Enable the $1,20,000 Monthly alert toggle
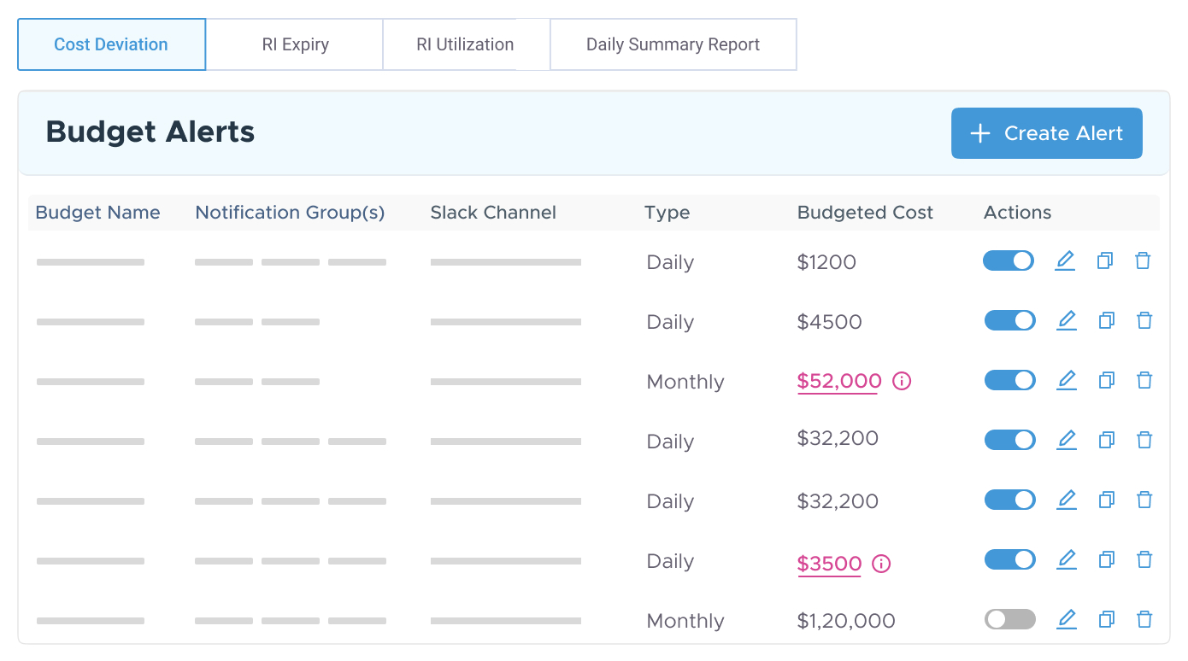The width and height of the screenshot is (1188, 661). (x=1009, y=619)
